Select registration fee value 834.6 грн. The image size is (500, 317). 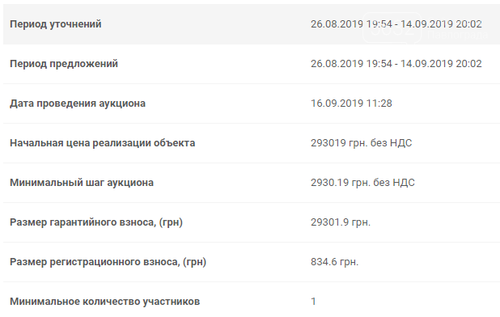[334, 262]
